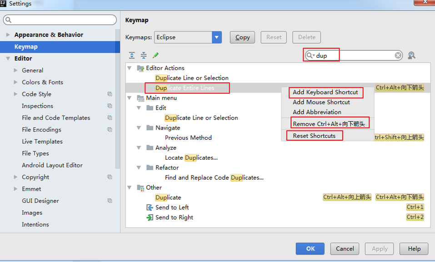The image size is (435, 262).
Task: Open File Types settings
Action: coord(35,153)
